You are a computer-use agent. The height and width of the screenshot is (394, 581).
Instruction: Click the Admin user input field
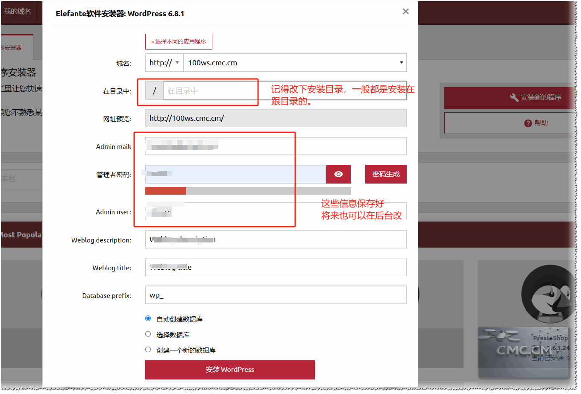coord(276,211)
